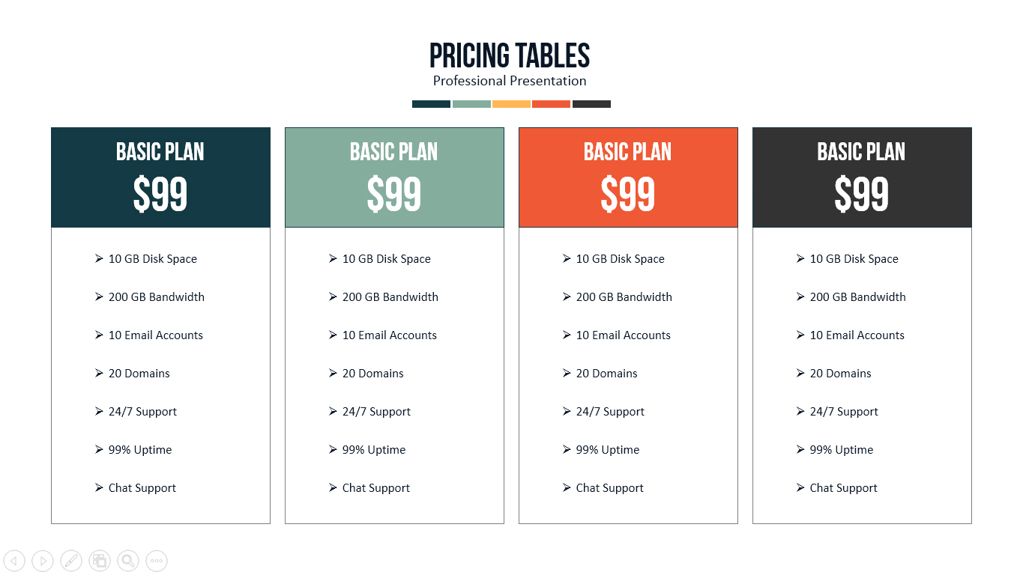Click the dark teal Basic Plan header
Viewport: 1020px width, 575px height.
(x=160, y=152)
